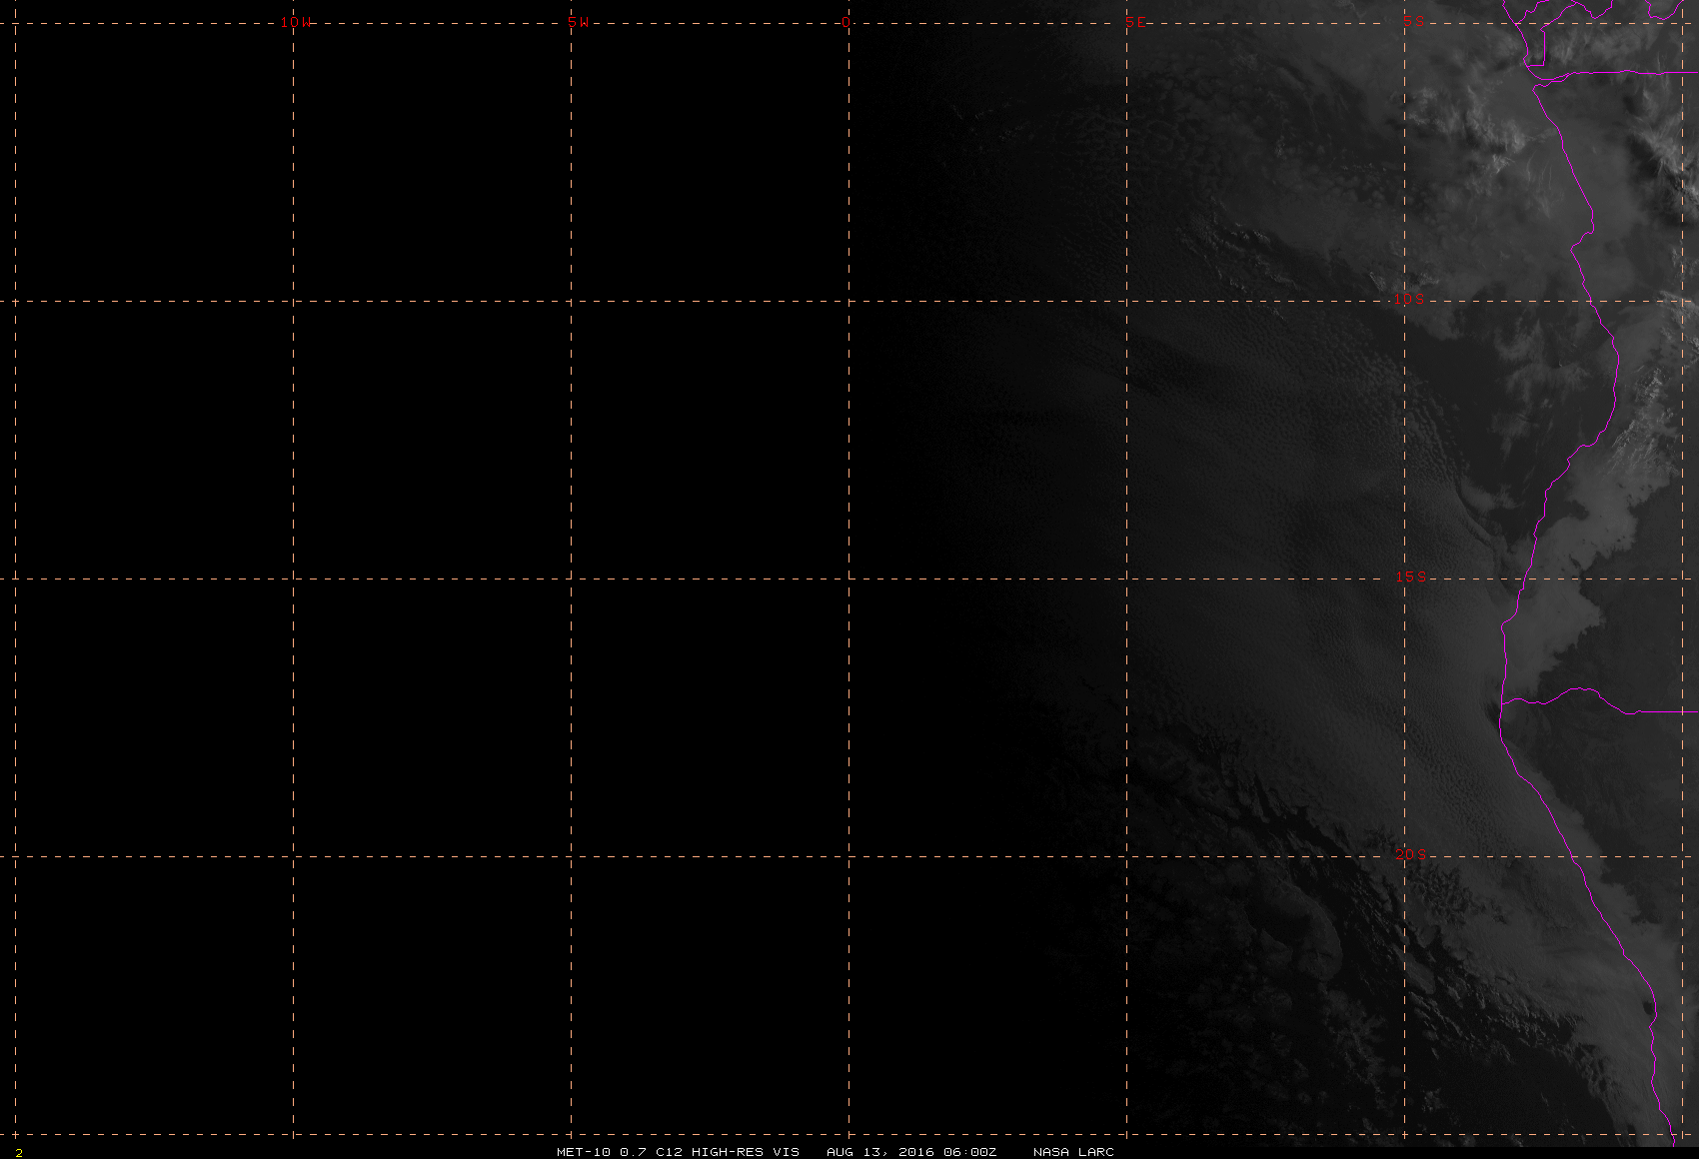Click the "AUG 13, 2016 06:00Z" timestamp
This screenshot has height=1159, width=1699.
911,1152
